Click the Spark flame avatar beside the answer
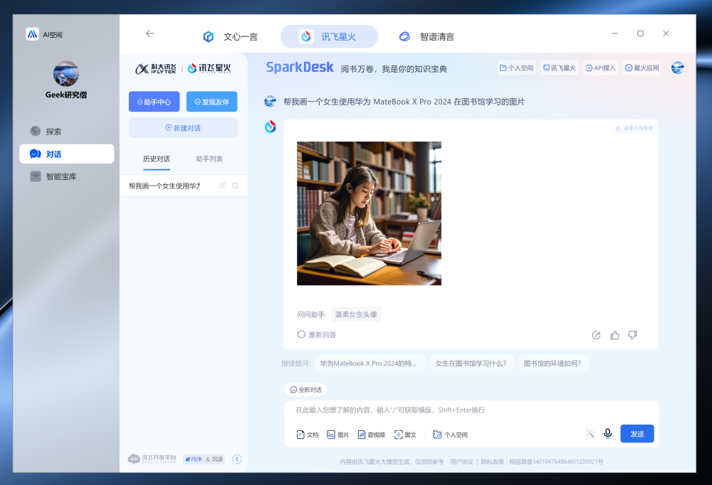This screenshot has width=712, height=485. (x=270, y=127)
